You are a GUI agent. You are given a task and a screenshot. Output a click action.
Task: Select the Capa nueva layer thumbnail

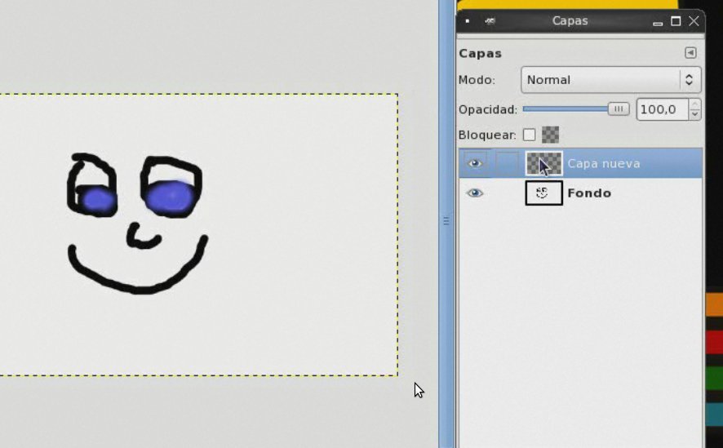tap(543, 163)
